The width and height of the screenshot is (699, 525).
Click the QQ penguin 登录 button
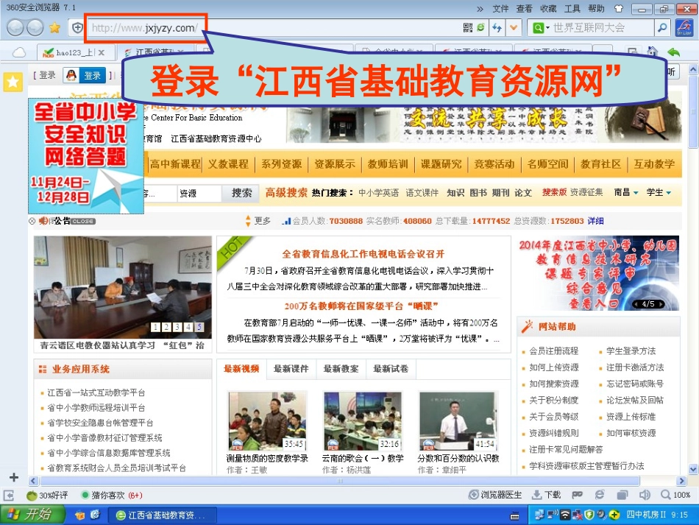[85, 75]
